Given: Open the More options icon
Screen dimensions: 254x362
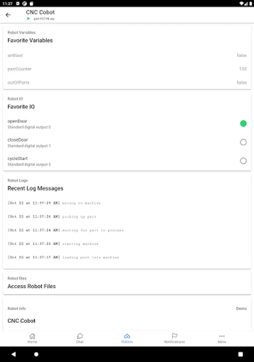Looking at the screenshot, I should pyautogui.click(x=222, y=336).
